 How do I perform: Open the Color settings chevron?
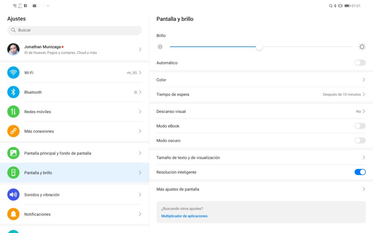coord(364,80)
